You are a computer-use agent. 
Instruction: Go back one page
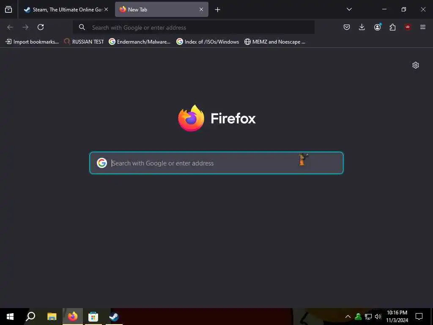tap(10, 27)
